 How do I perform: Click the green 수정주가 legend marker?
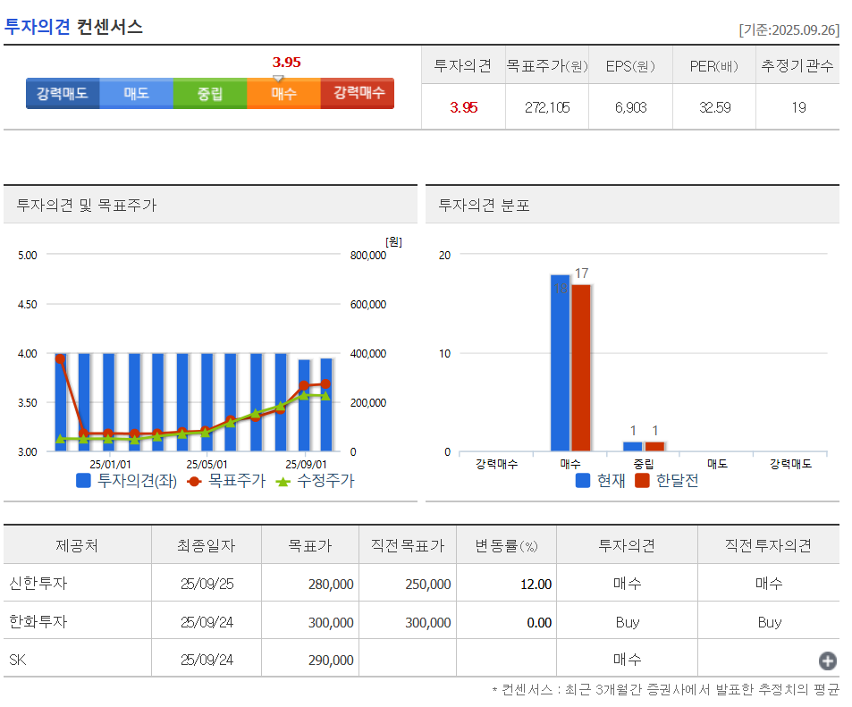coord(283,482)
